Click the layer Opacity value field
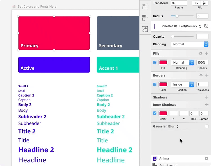Image resolution: width=211 pixels, height=166 pixels. [202, 37]
